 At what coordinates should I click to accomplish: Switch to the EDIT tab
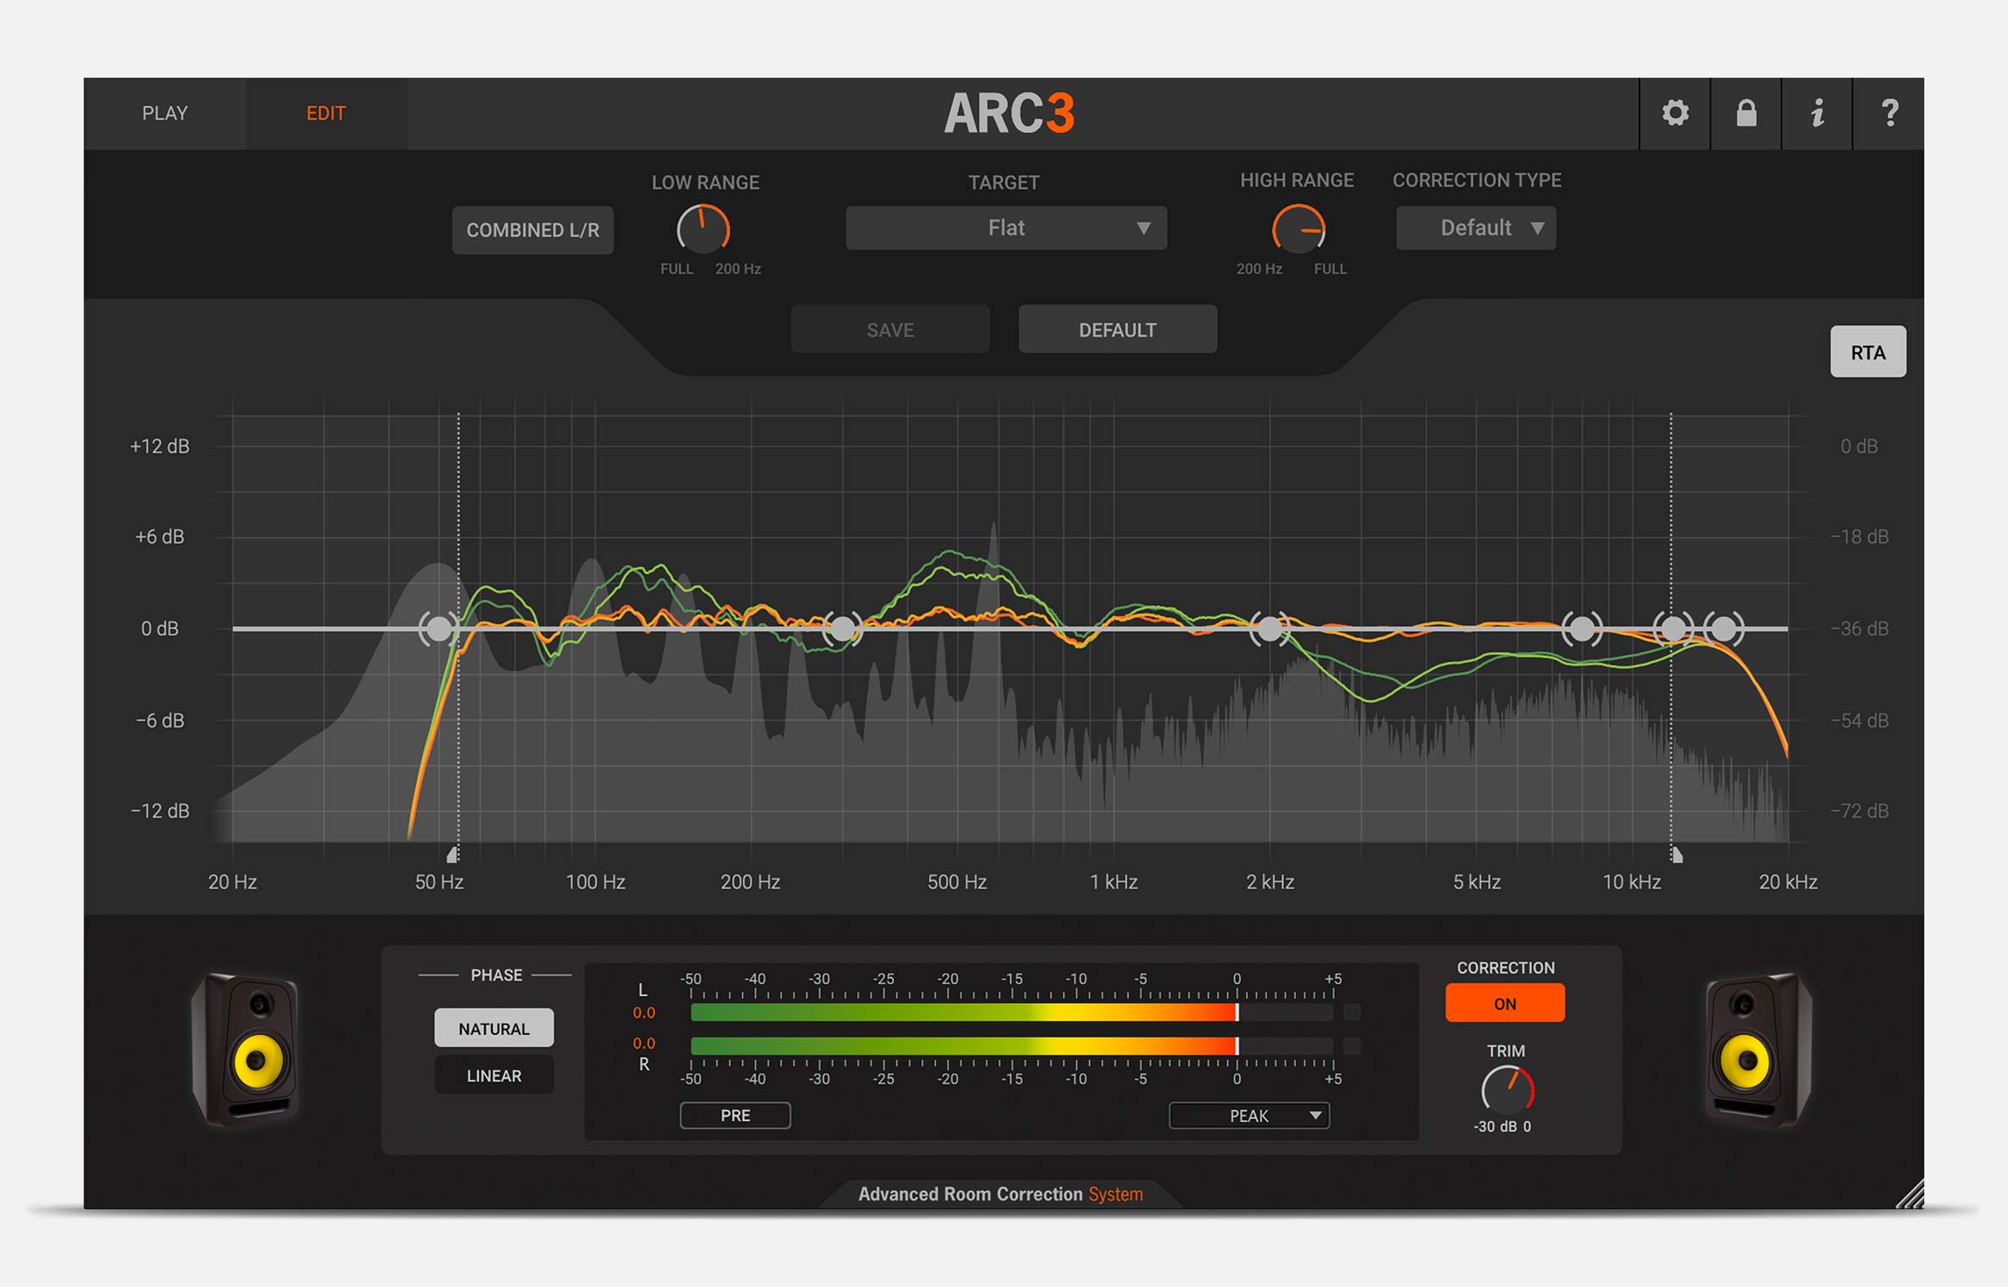pyautogui.click(x=326, y=113)
